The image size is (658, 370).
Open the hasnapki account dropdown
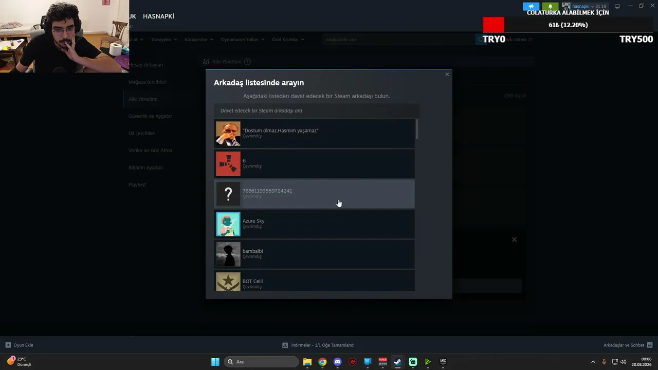click(584, 6)
